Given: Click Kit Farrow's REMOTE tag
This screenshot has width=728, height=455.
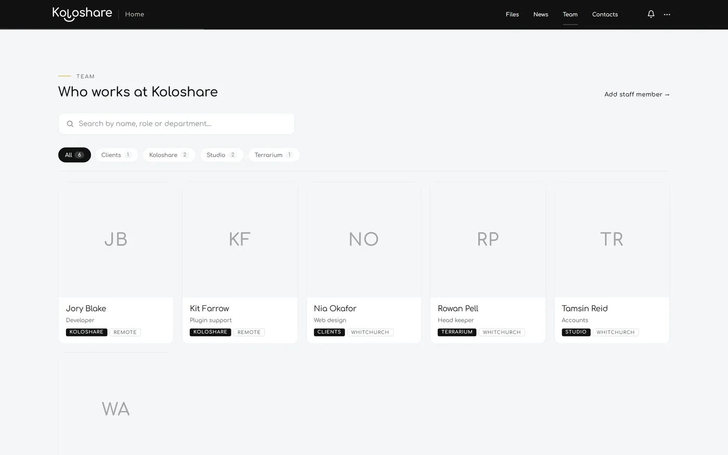Looking at the screenshot, I should [x=249, y=332].
